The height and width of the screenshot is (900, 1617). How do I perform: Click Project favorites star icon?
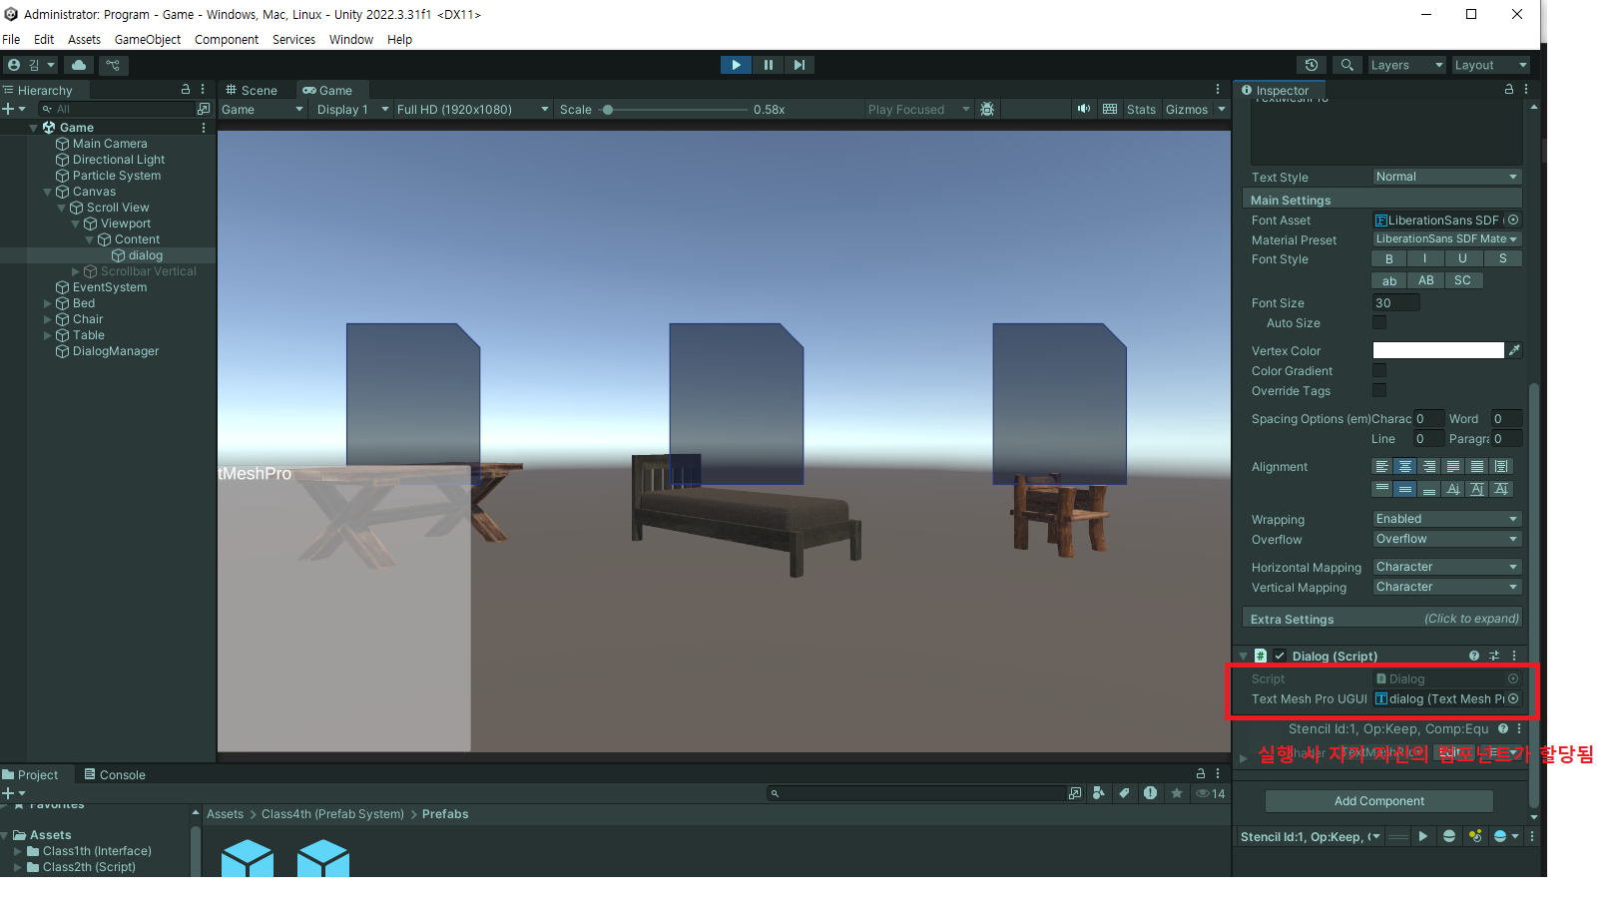[x=1177, y=793]
